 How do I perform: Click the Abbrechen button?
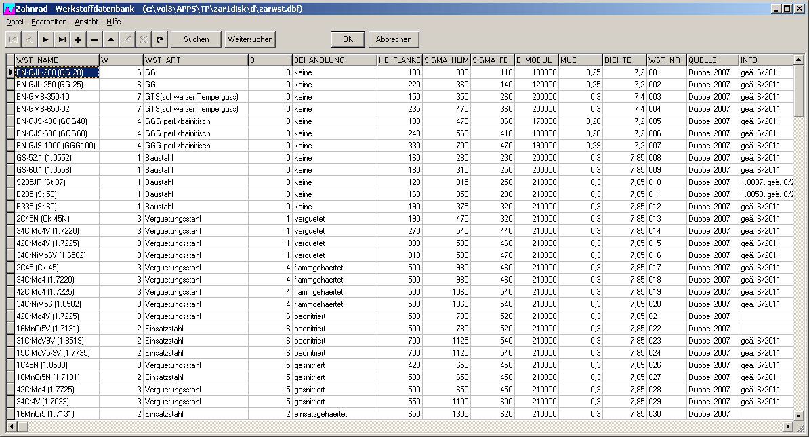click(x=394, y=39)
